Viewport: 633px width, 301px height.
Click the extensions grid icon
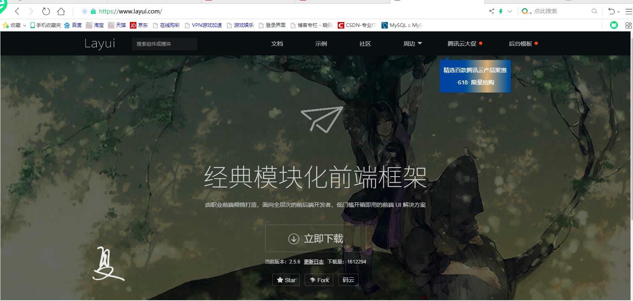click(x=629, y=25)
